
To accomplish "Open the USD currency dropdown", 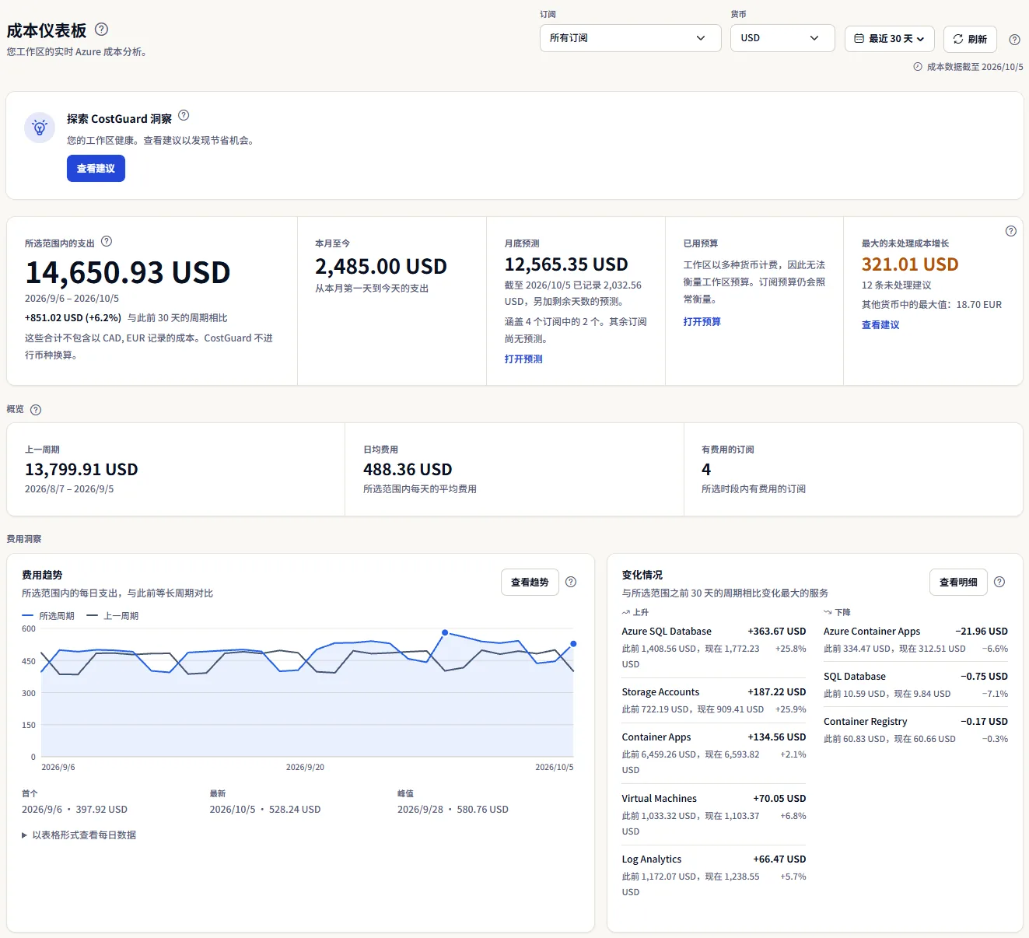I will [x=782, y=38].
